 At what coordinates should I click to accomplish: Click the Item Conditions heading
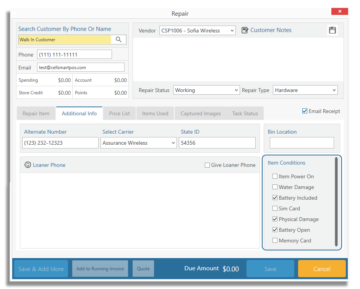point(286,163)
